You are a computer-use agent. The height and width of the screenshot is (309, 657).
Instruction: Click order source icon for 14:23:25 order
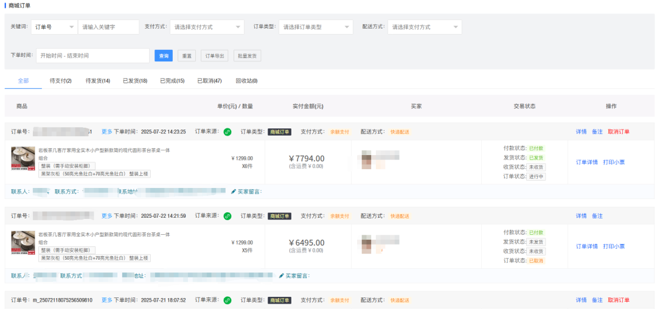tap(228, 131)
